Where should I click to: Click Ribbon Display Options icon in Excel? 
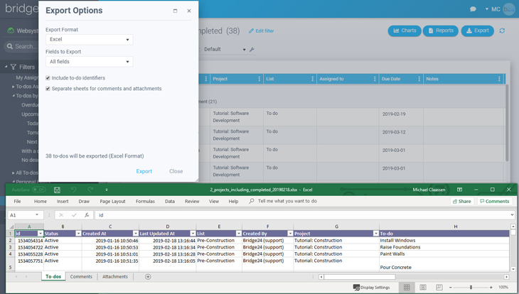coord(459,190)
